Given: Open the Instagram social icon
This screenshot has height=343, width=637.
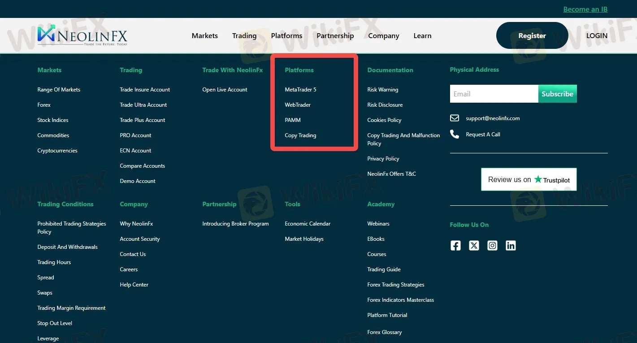Looking at the screenshot, I should (492, 245).
